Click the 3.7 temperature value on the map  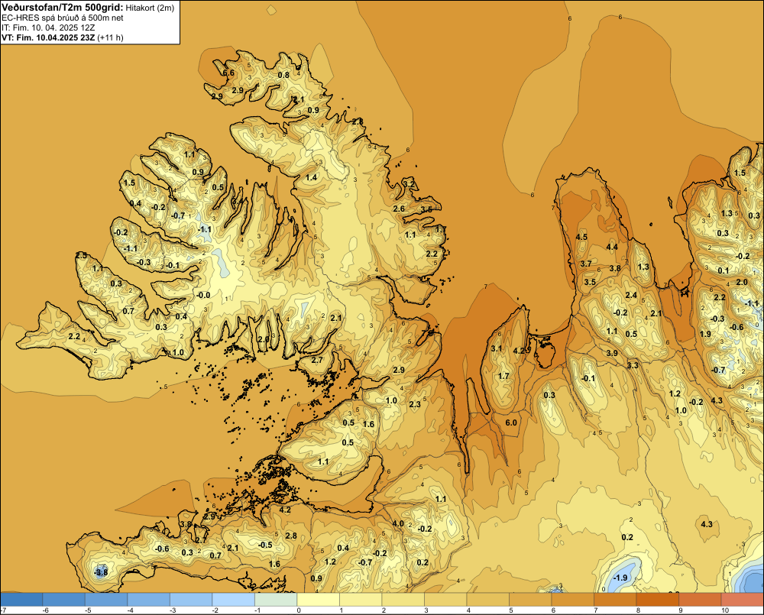[x=586, y=264]
